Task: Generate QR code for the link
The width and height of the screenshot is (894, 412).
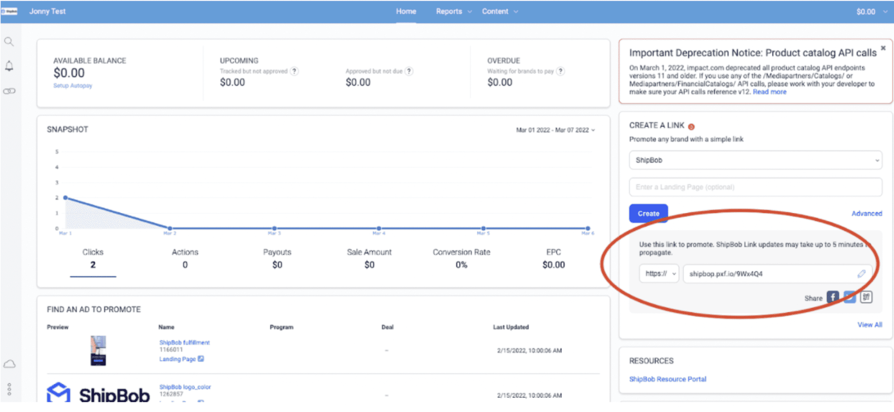Action: [x=866, y=297]
